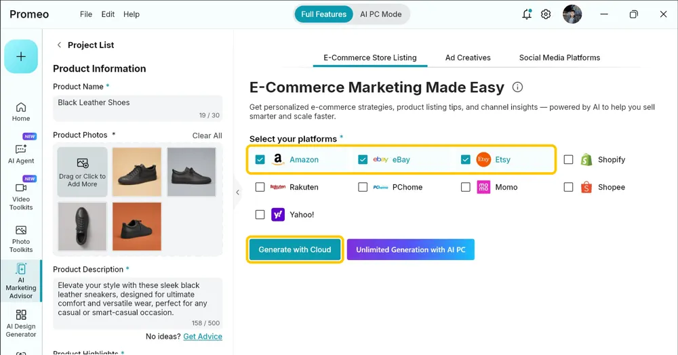The height and width of the screenshot is (355, 678).
Task: Open the Help menu
Action: [132, 14]
